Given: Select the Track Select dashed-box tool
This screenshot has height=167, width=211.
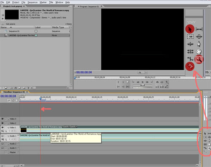Looking at the screenshot, I should (190, 36).
